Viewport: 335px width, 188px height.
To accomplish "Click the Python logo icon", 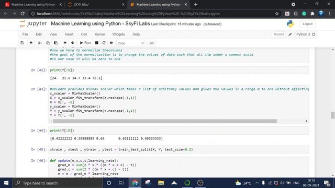I will 290,24.
